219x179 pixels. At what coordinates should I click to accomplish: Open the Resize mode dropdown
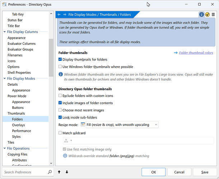coord(122,125)
